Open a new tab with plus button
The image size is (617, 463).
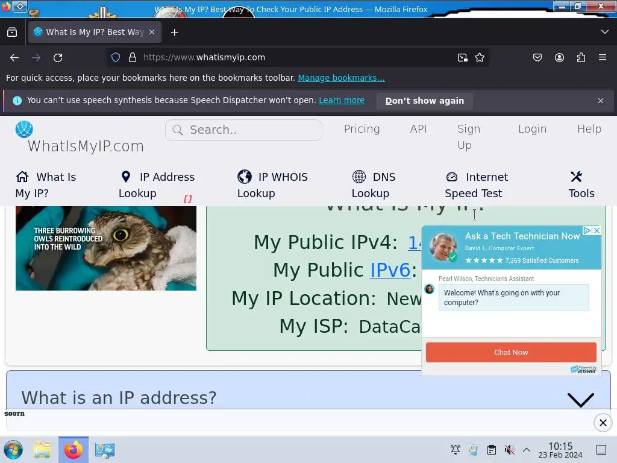pyautogui.click(x=174, y=33)
